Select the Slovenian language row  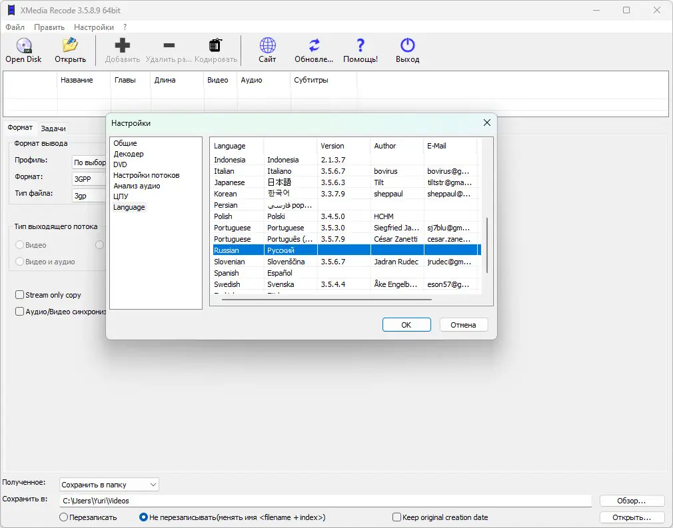346,262
